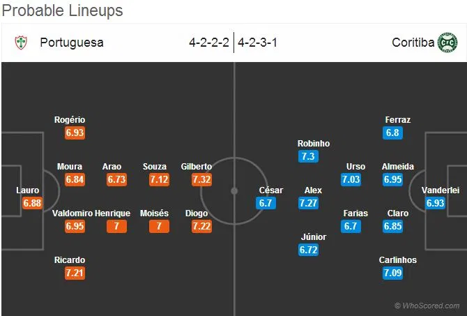Select Ricardo's 7.21 rating badge
467x316 pixels.
75,273
